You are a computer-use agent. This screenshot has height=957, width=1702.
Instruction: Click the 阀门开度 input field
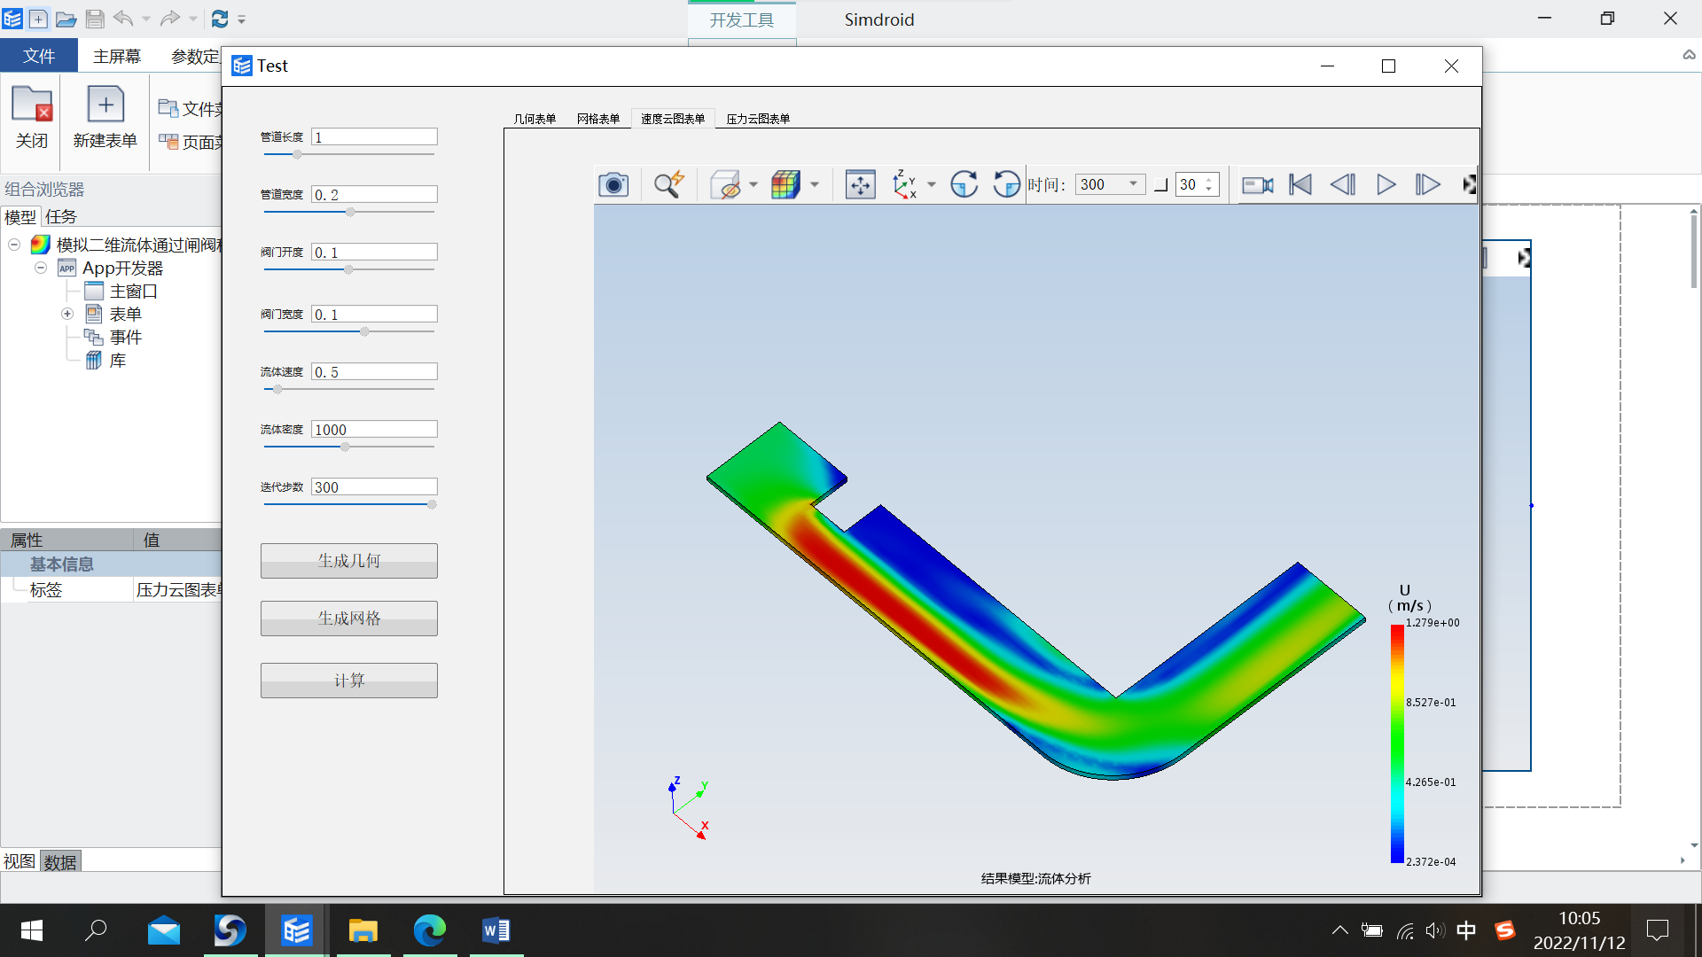point(374,252)
